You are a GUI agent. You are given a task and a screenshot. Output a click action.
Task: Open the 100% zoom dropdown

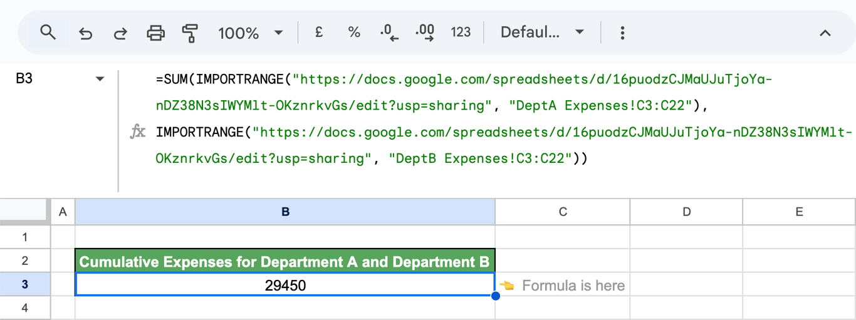coord(250,33)
